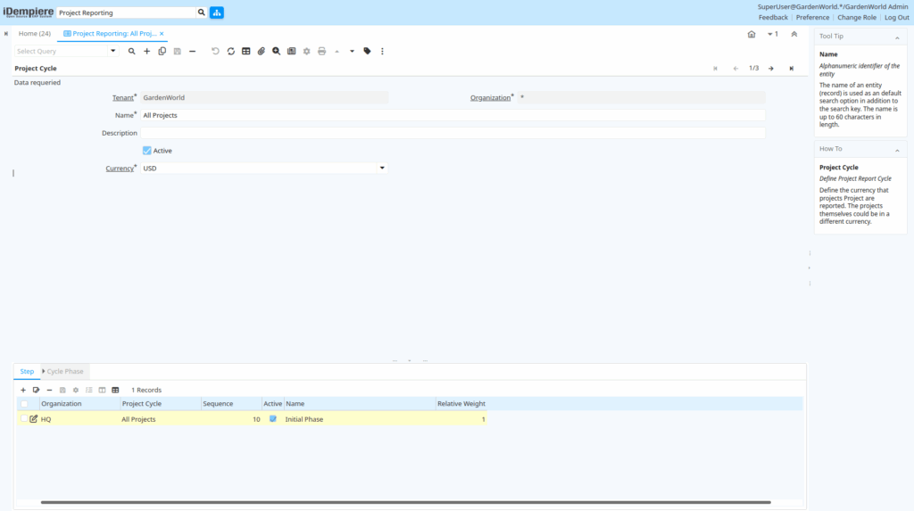Click the edit record icon in Step toolbar

tap(36, 390)
